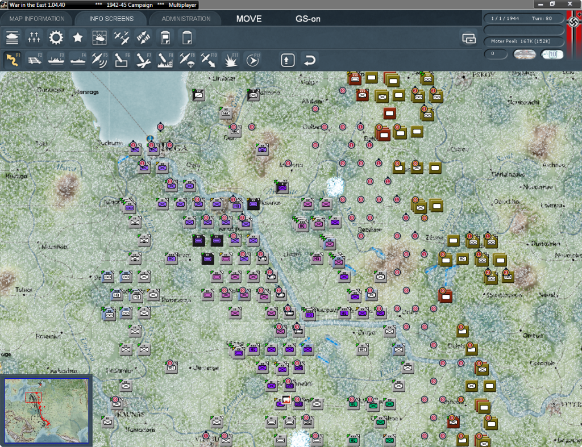
Task: Click the Pustoshka town label
Action: [546, 244]
